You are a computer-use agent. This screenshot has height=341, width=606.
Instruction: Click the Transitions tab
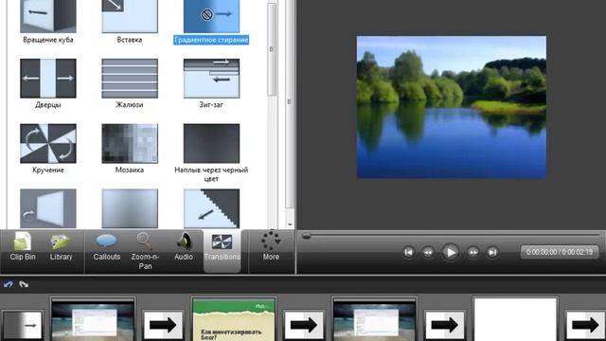pos(222,250)
